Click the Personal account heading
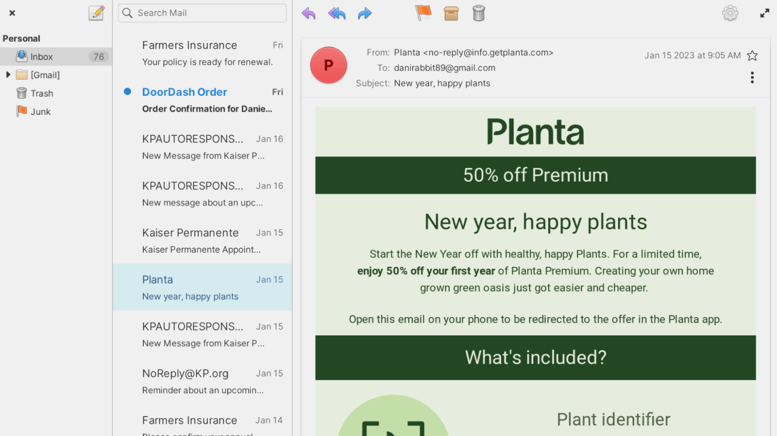 pos(21,38)
